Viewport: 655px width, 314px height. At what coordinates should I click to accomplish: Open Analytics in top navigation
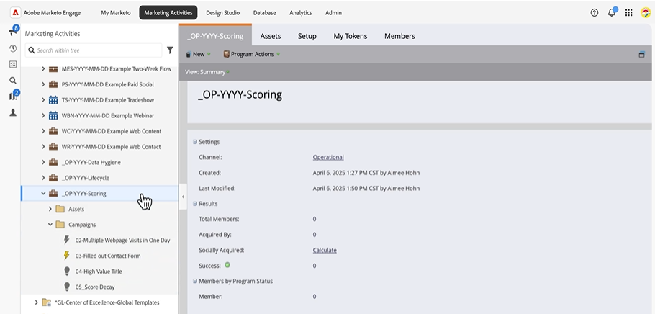[x=301, y=12]
